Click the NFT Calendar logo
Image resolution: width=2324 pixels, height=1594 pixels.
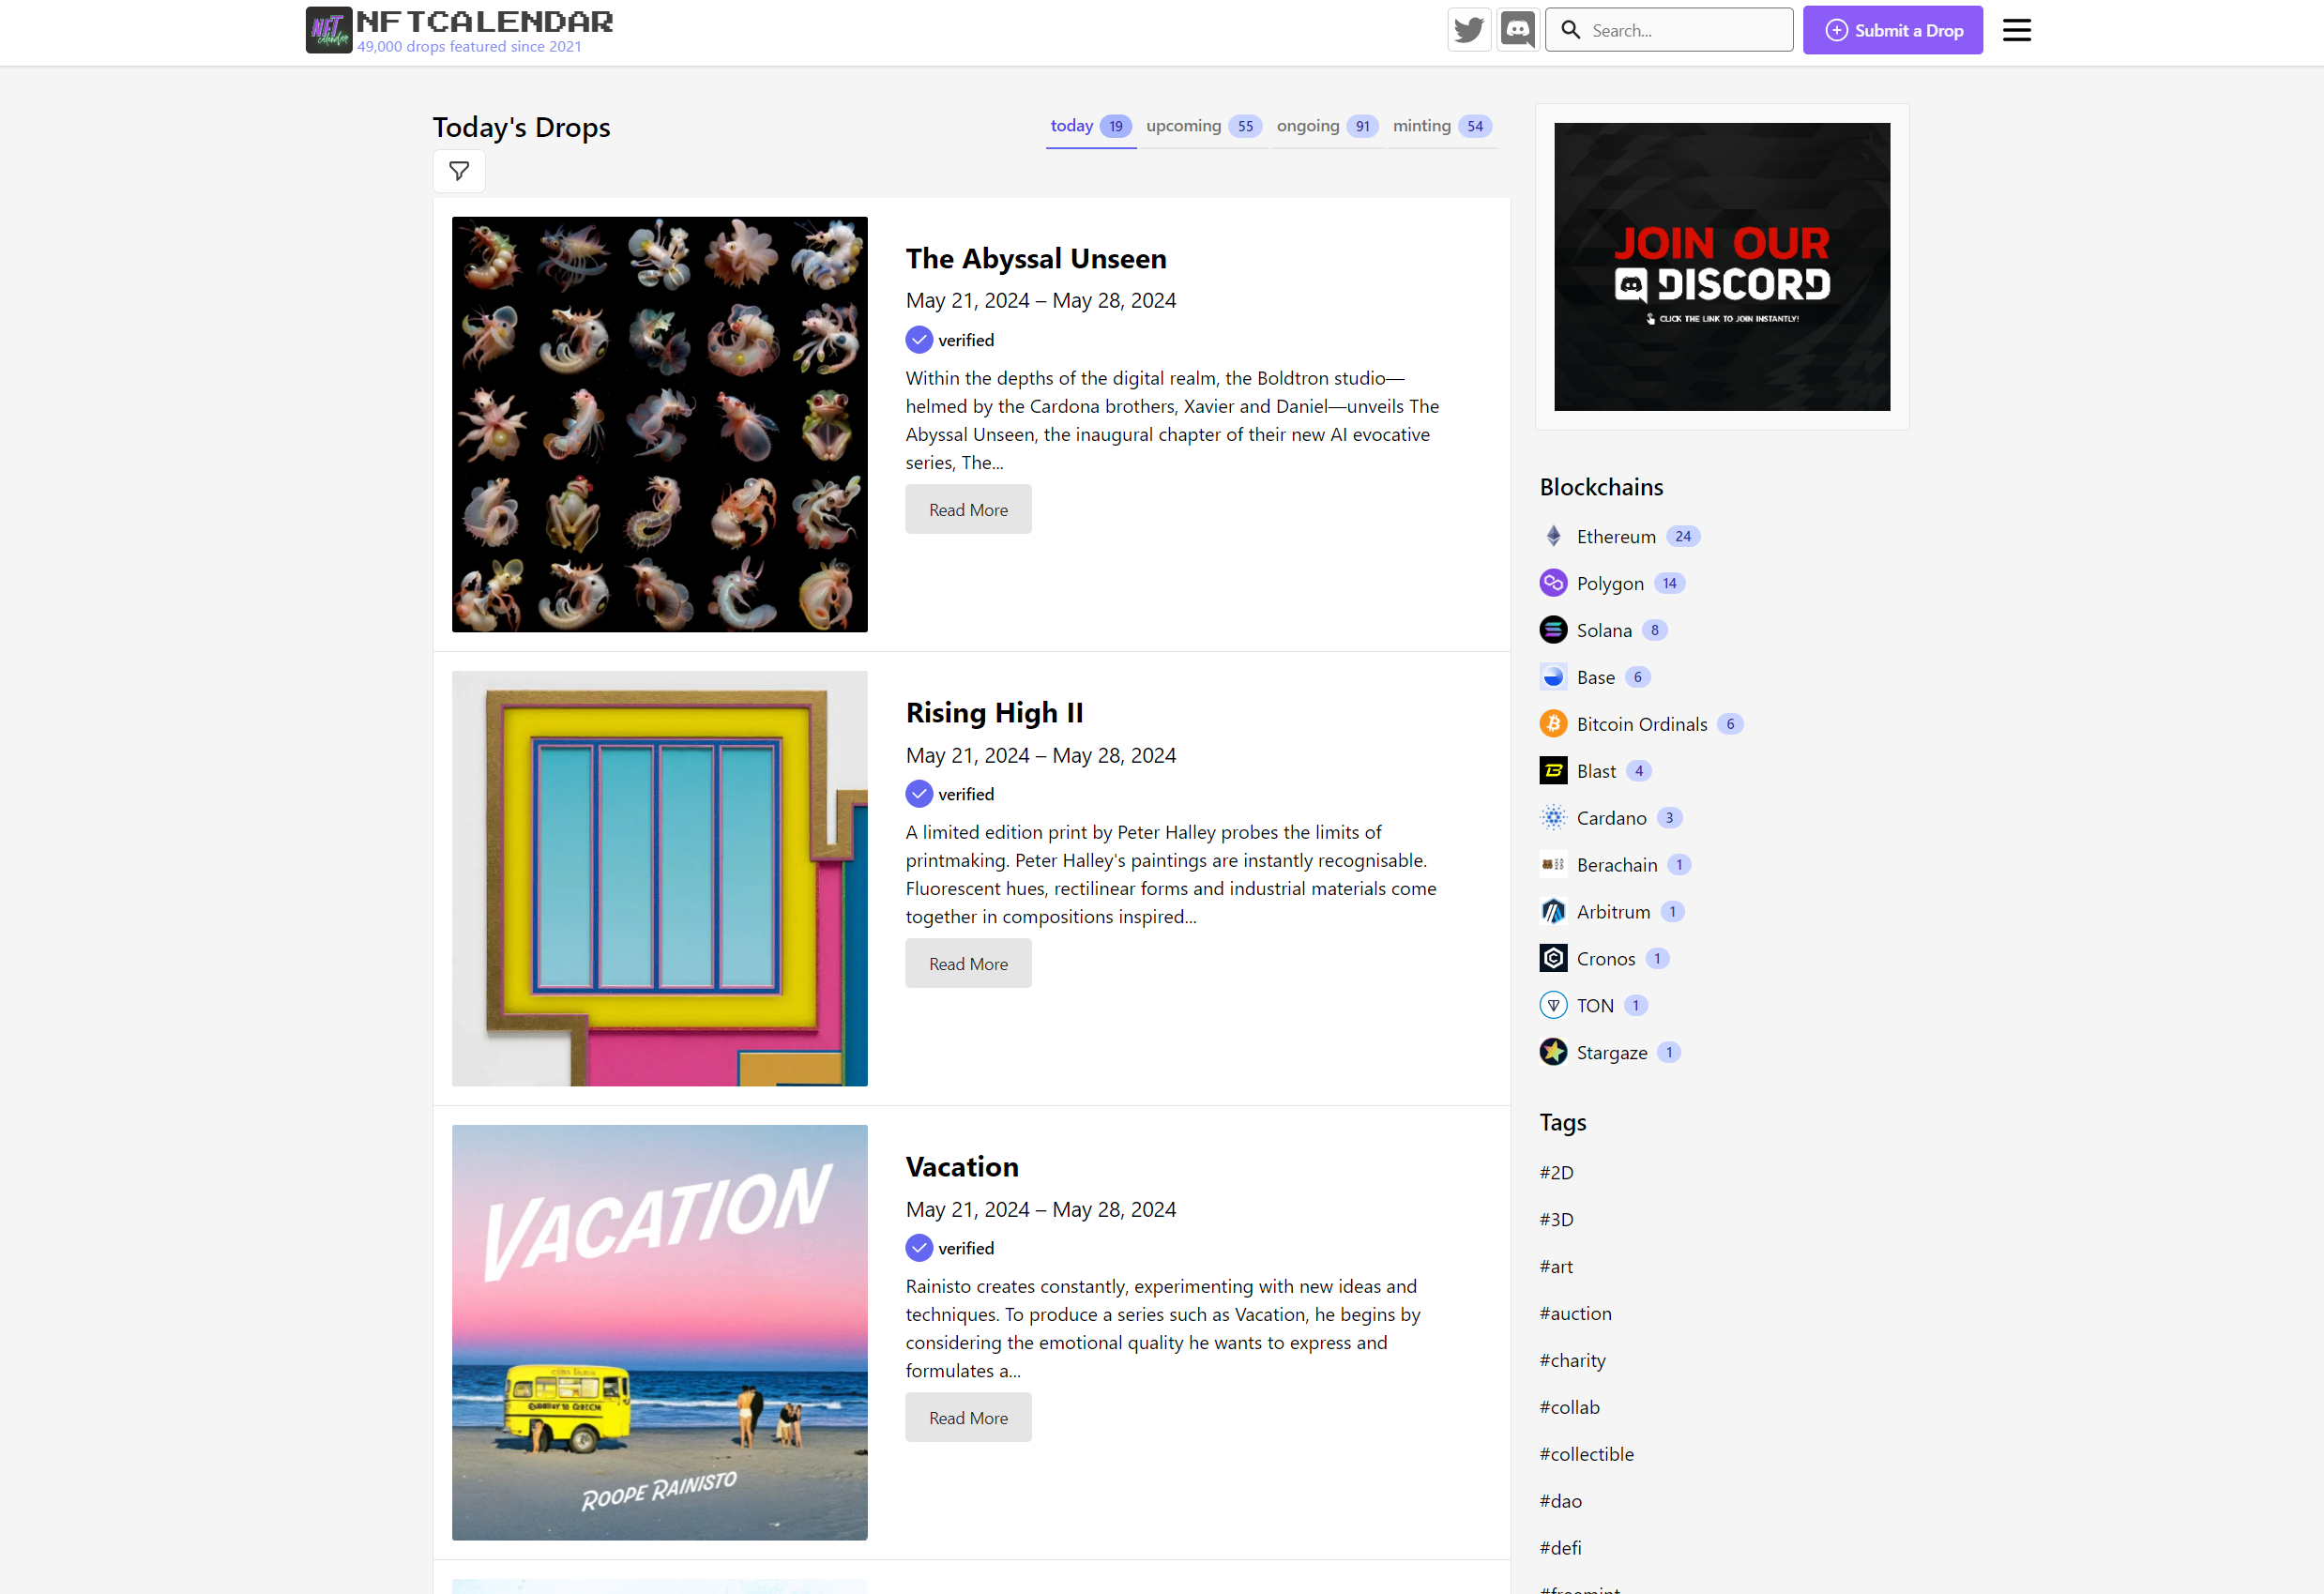[329, 30]
